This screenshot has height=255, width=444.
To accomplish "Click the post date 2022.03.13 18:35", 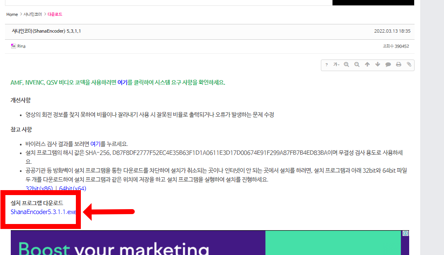I will pos(392,31).
